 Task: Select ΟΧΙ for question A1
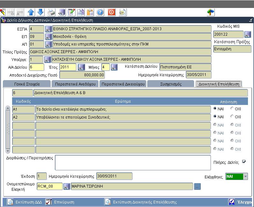pyautogui.click(x=232, y=109)
